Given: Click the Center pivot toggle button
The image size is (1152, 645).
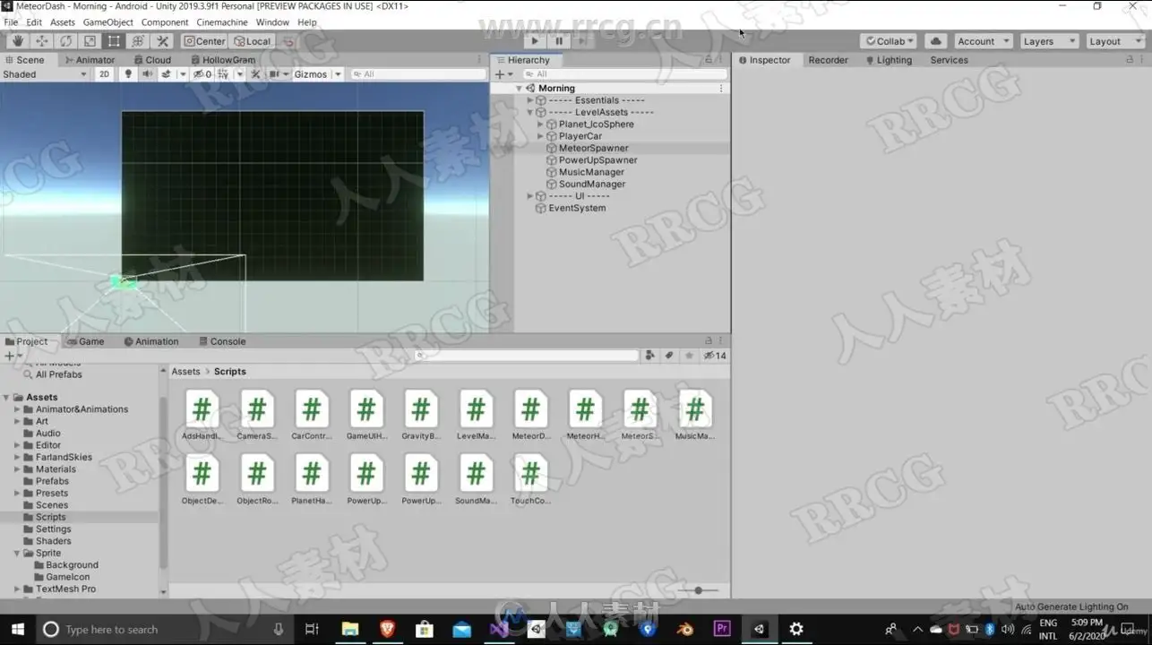Looking at the screenshot, I should pos(204,41).
